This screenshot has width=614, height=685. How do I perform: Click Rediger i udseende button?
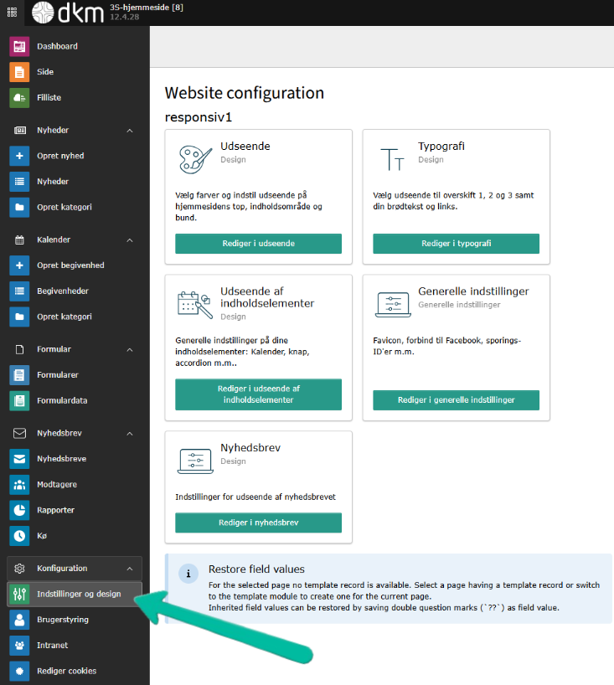click(258, 244)
